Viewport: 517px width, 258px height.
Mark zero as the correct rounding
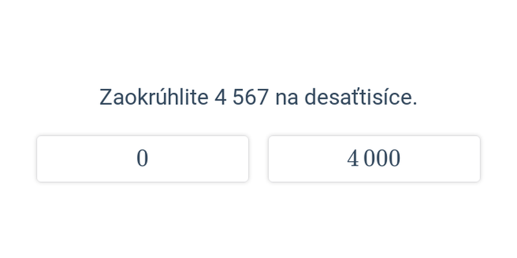click(x=142, y=159)
